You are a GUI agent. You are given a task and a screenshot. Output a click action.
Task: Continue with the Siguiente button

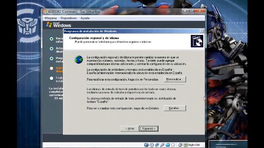click(x=148, y=129)
